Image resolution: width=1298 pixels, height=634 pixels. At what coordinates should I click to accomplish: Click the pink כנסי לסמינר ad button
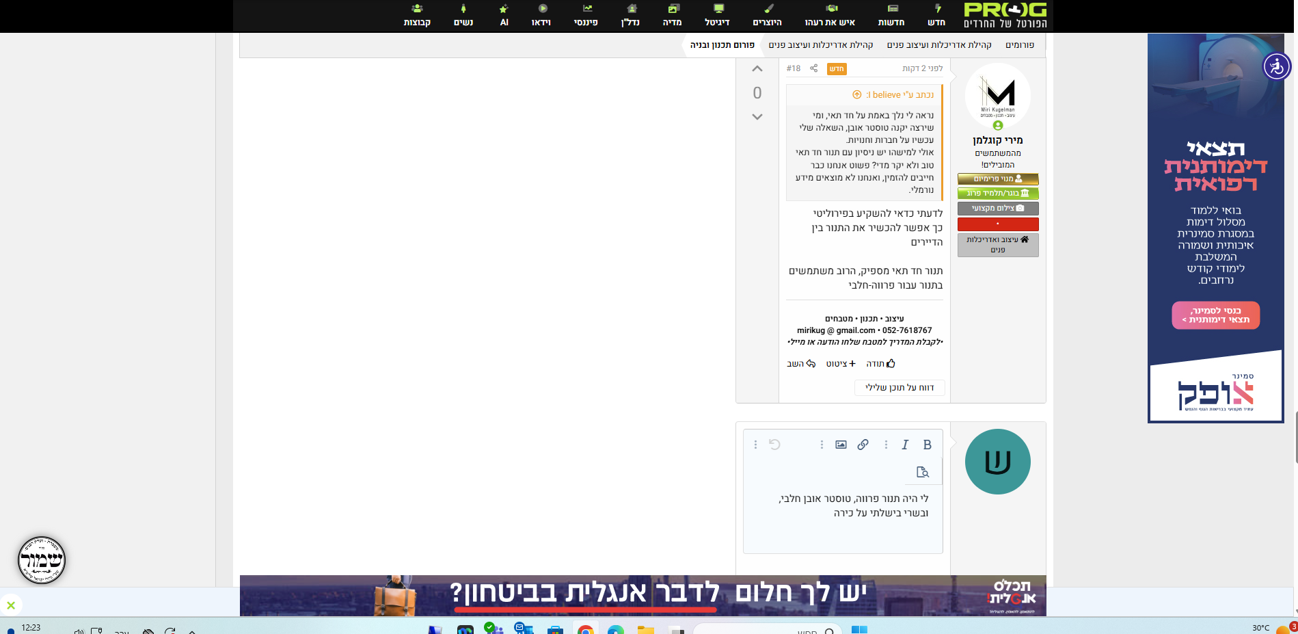(x=1216, y=315)
